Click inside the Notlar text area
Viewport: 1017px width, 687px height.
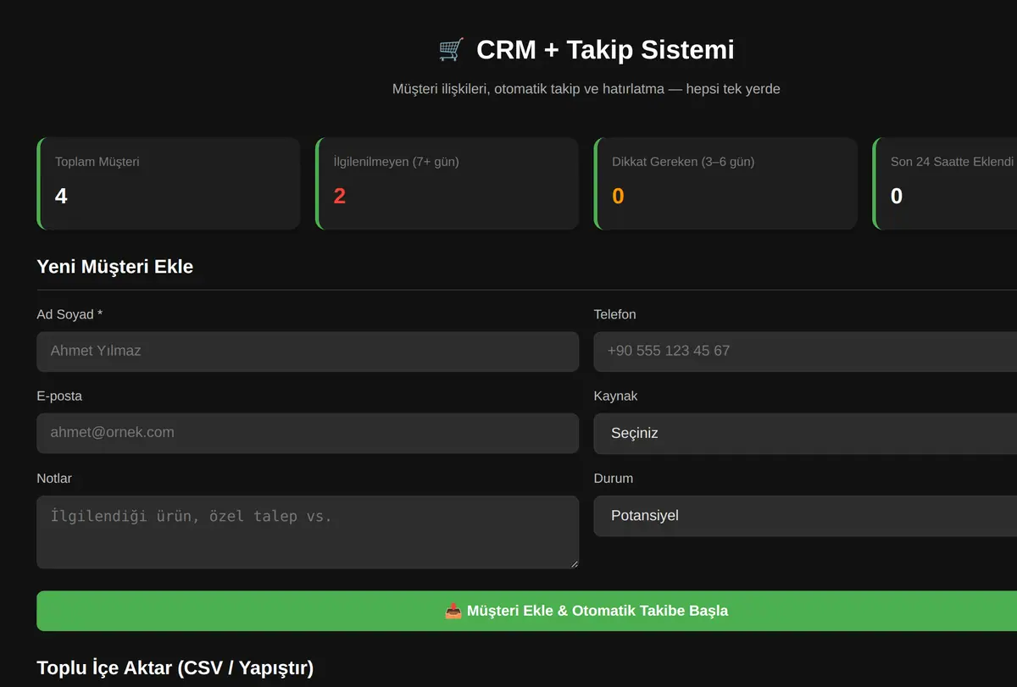[308, 532]
